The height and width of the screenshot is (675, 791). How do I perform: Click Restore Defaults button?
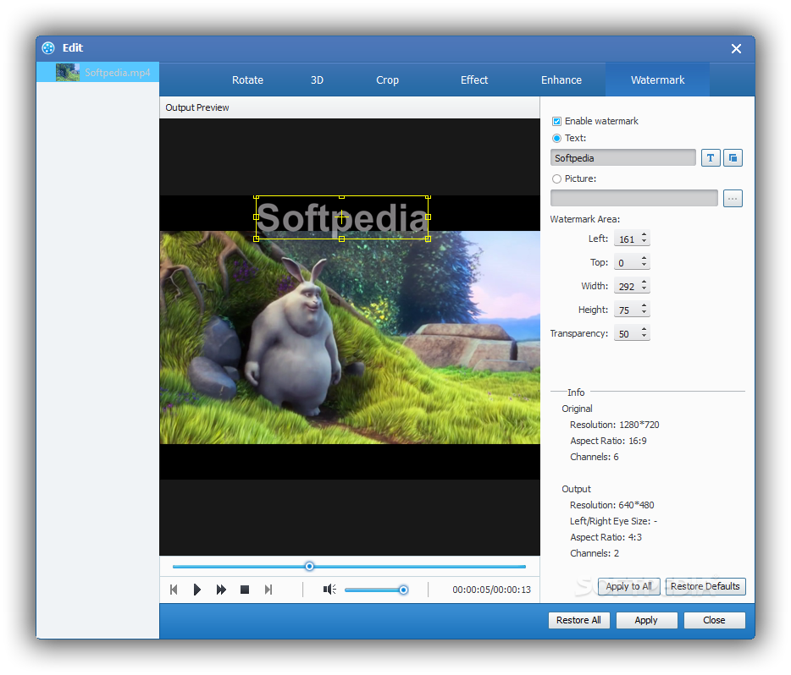[x=705, y=586]
